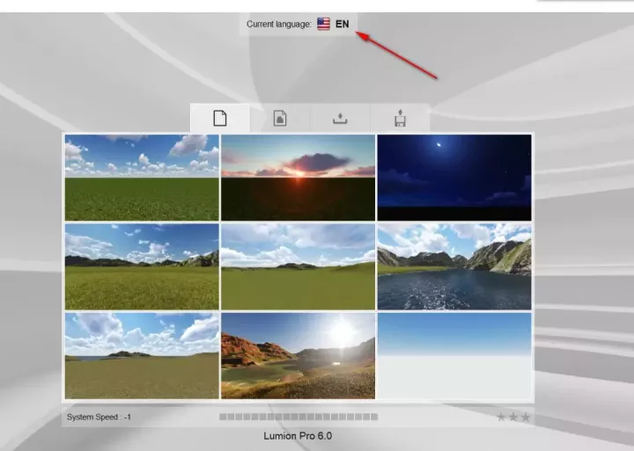The image size is (634, 451).
Task: Select the blank white plain template
Action: click(454, 356)
